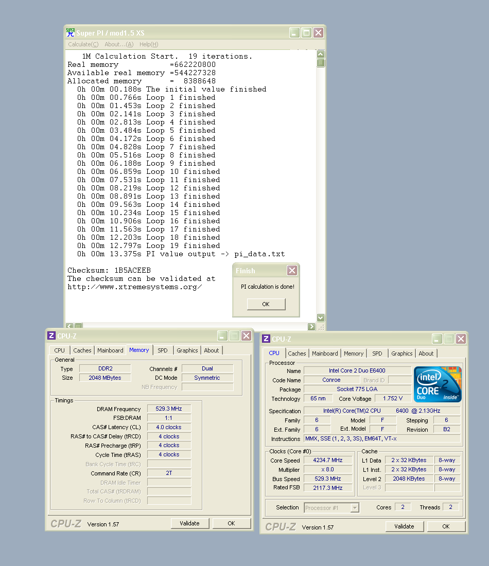Click the Super PI window resize grip
The image size is (489, 566).
321,326
